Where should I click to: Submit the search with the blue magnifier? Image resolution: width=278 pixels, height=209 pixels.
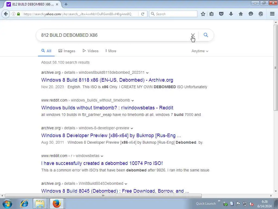click(x=206, y=35)
